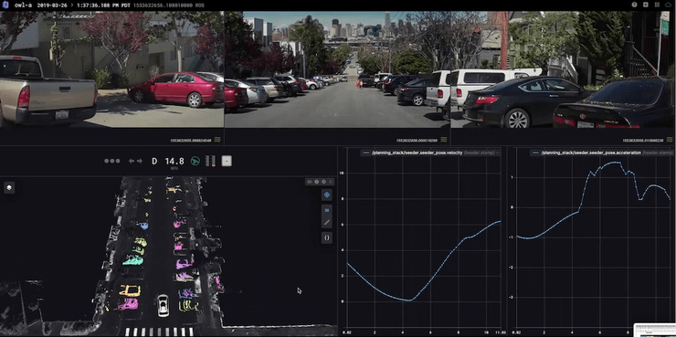Toggle the blue 3D camera mode icon
The width and height of the screenshot is (676, 337).
coord(327,210)
